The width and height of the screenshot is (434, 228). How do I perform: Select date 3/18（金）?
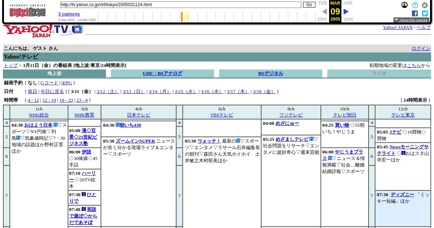pyautogui.click(x=264, y=92)
